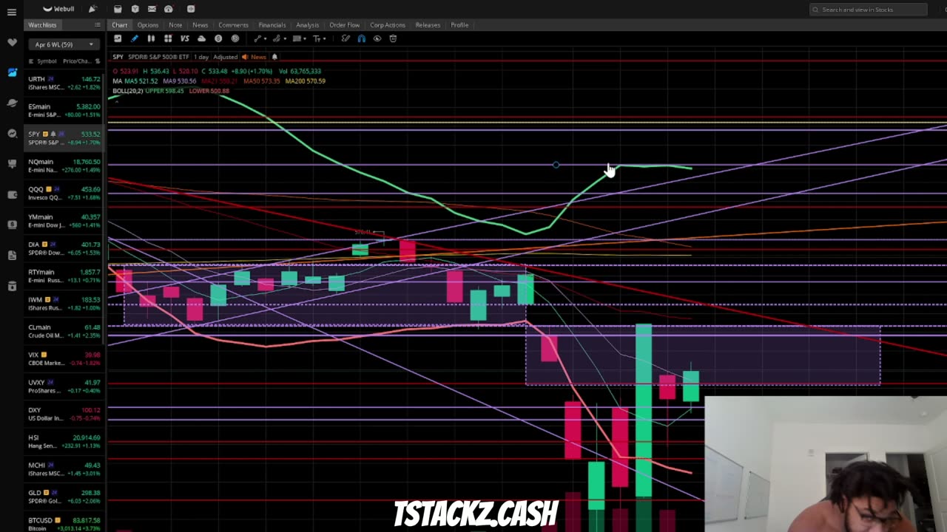
Task: Select ESmain in the watchlist
Action: click(x=65, y=110)
